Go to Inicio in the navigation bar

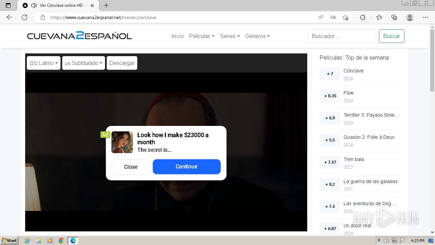pos(177,36)
